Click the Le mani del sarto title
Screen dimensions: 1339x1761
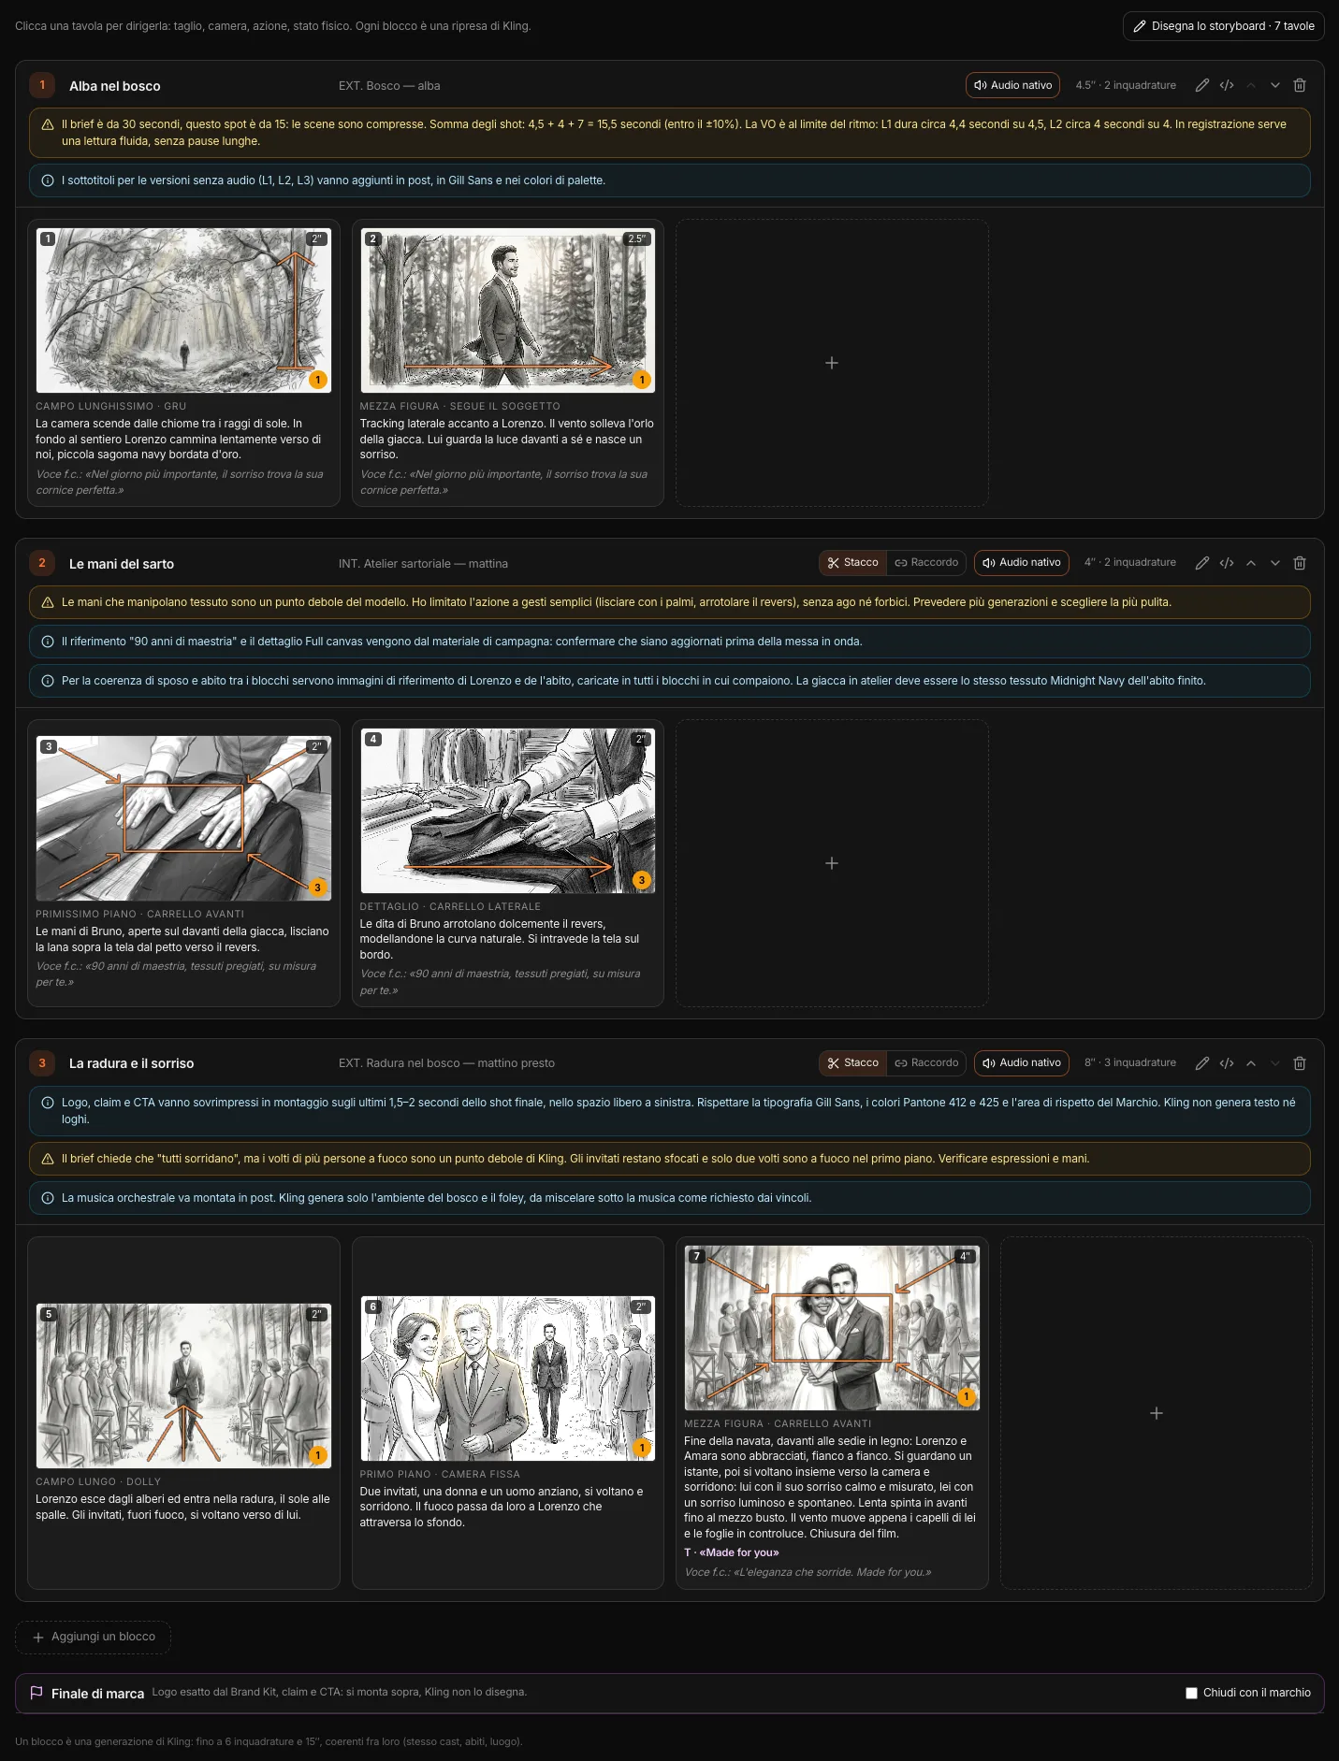(122, 564)
